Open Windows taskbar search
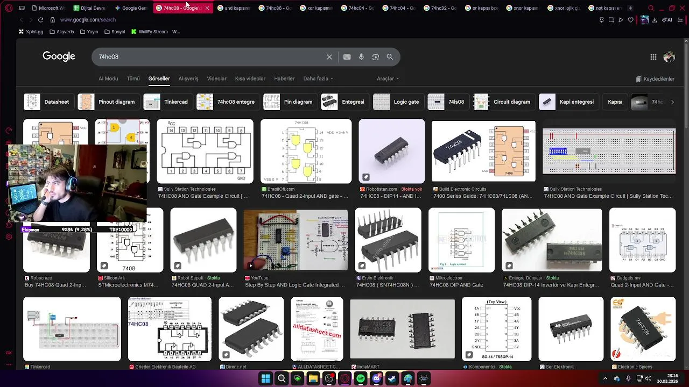The image size is (689, 387). 282,379
